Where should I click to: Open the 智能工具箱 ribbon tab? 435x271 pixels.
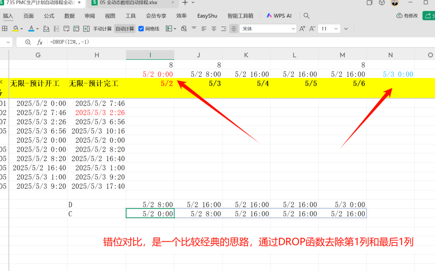pyautogui.click(x=240, y=16)
